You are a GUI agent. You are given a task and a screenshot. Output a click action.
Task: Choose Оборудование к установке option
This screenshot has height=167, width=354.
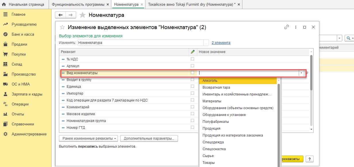(238, 115)
